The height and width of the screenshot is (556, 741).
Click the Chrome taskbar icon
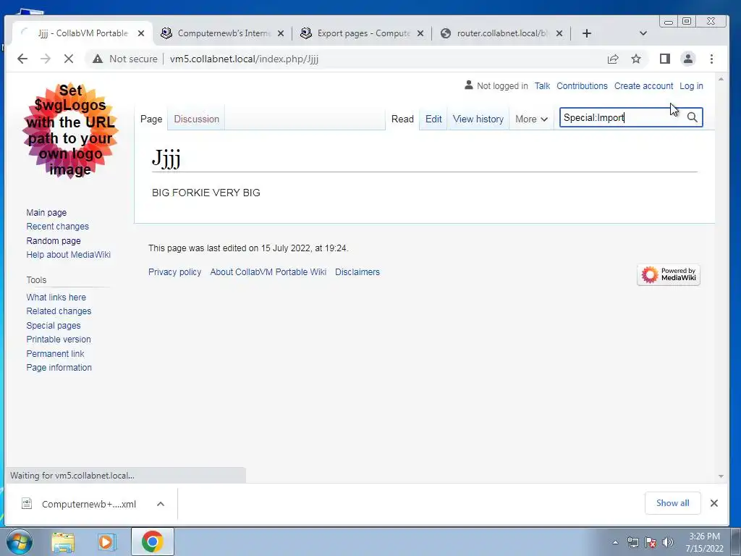point(152,542)
